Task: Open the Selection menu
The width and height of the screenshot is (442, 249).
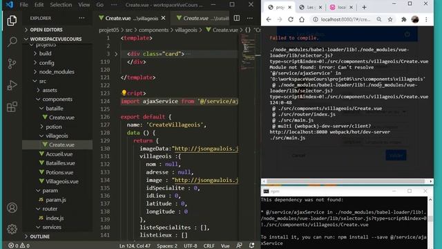Action: coord(61,5)
